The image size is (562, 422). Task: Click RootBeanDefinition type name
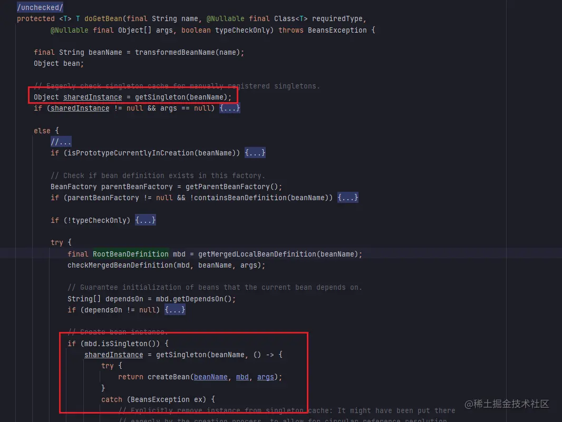point(130,254)
